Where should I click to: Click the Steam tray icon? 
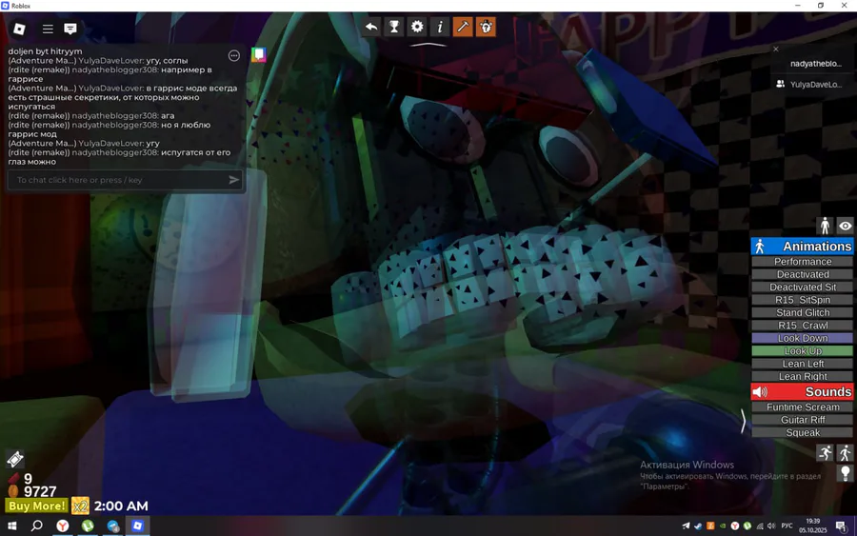(x=698, y=526)
